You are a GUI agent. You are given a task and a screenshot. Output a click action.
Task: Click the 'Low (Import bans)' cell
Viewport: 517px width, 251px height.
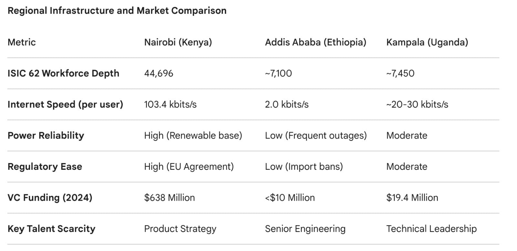[x=304, y=167]
